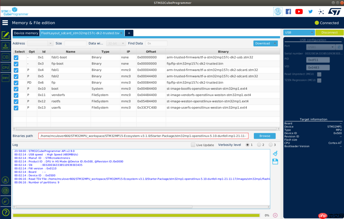
Task: Uncheck the fsbl2 partition checkbox
Action: (x=16, y=77)
